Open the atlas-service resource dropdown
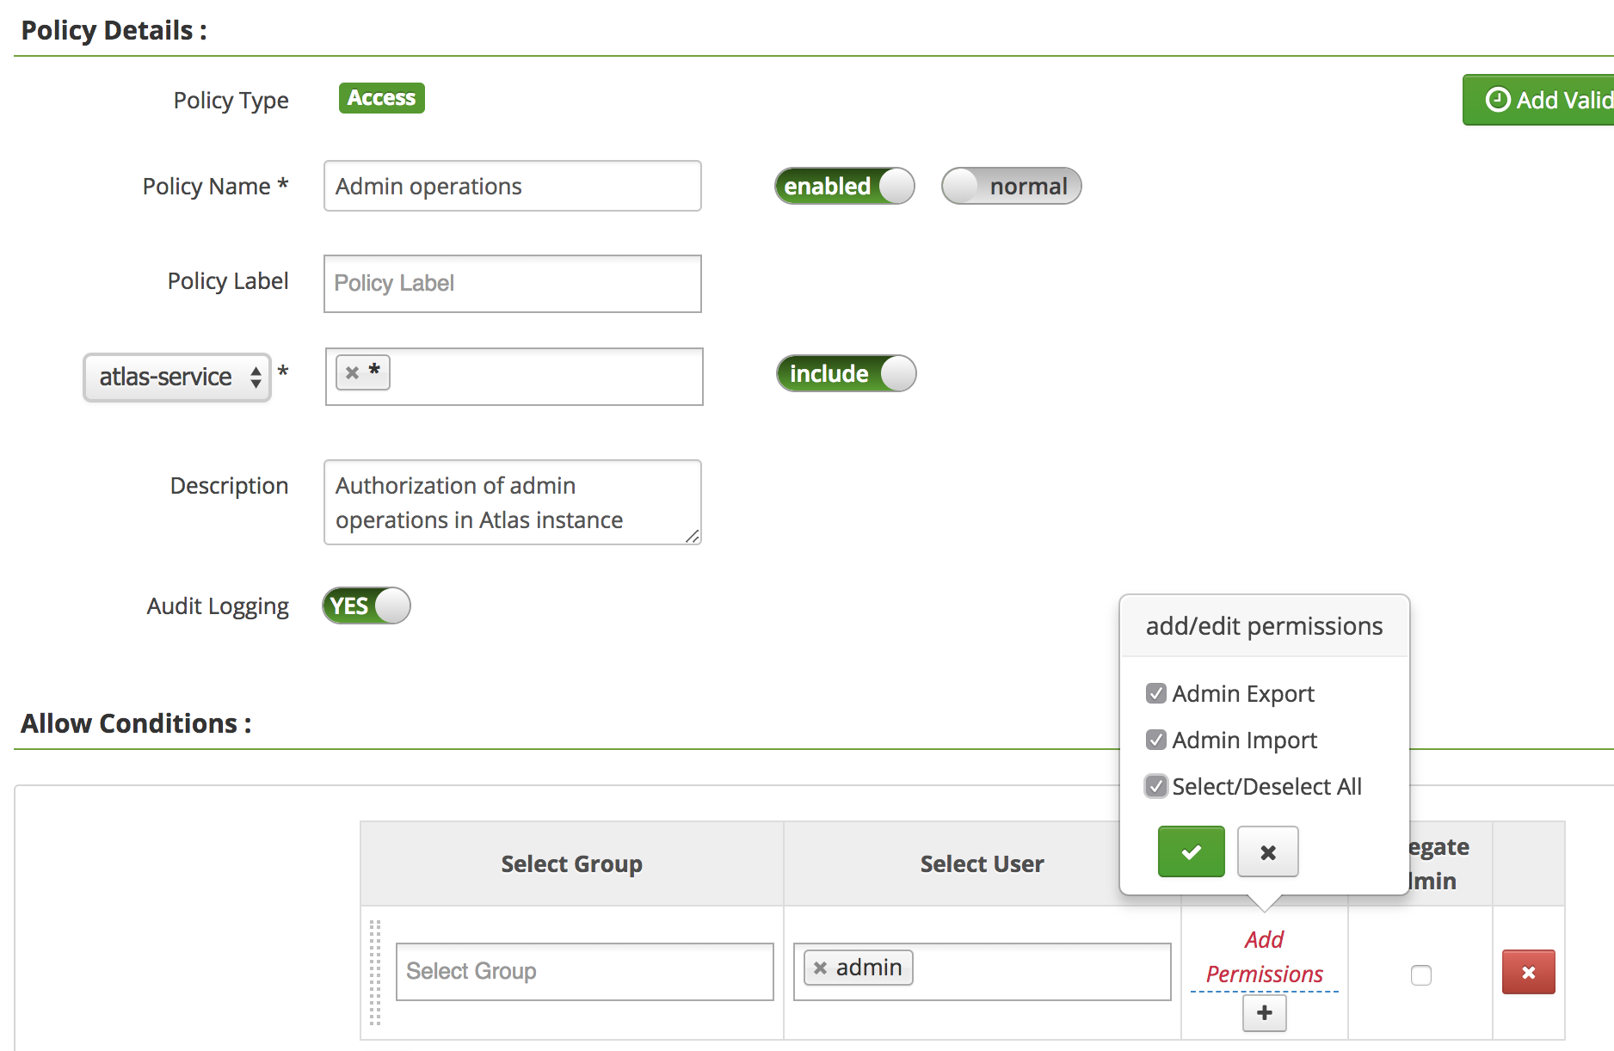The height and width of the screenshot is (1051, 1614). tap(177, 377)
